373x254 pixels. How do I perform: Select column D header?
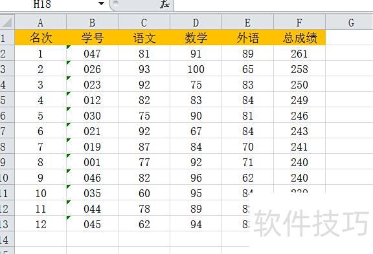tap(196, 23)
